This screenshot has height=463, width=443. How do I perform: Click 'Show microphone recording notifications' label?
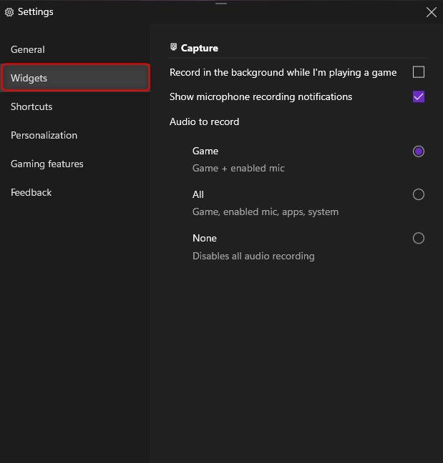[261, 97]
